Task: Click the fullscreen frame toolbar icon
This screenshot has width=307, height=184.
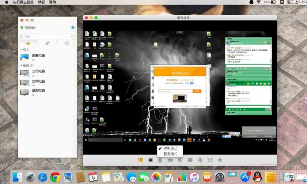Action: click(210, 160)
